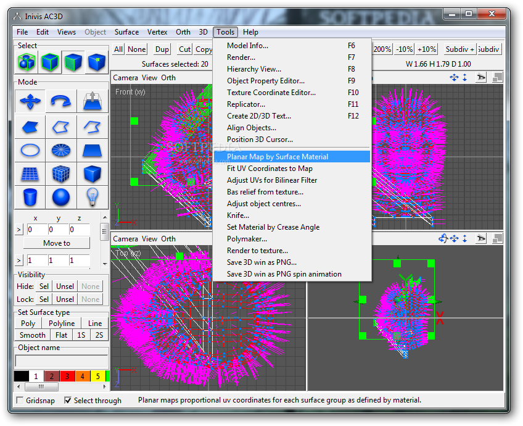
Task: Click palette horizontal scrollbar thumb
Action: tap(41, 387)
